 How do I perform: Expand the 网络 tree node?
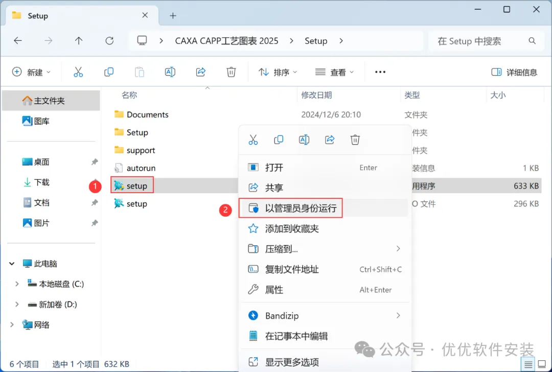(x=12, y=324)
